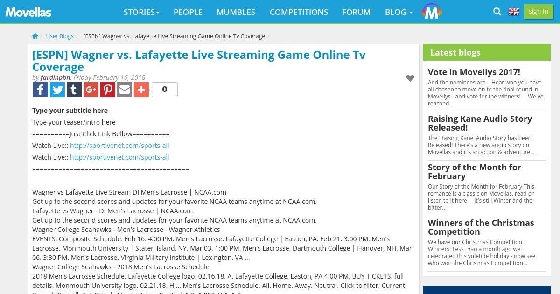Viewport: 560px width, 294px height.
Task: Click 'Lafayette vs Wagner - DI Men's Lacrosse' line
Action: (x=112, y=211)
